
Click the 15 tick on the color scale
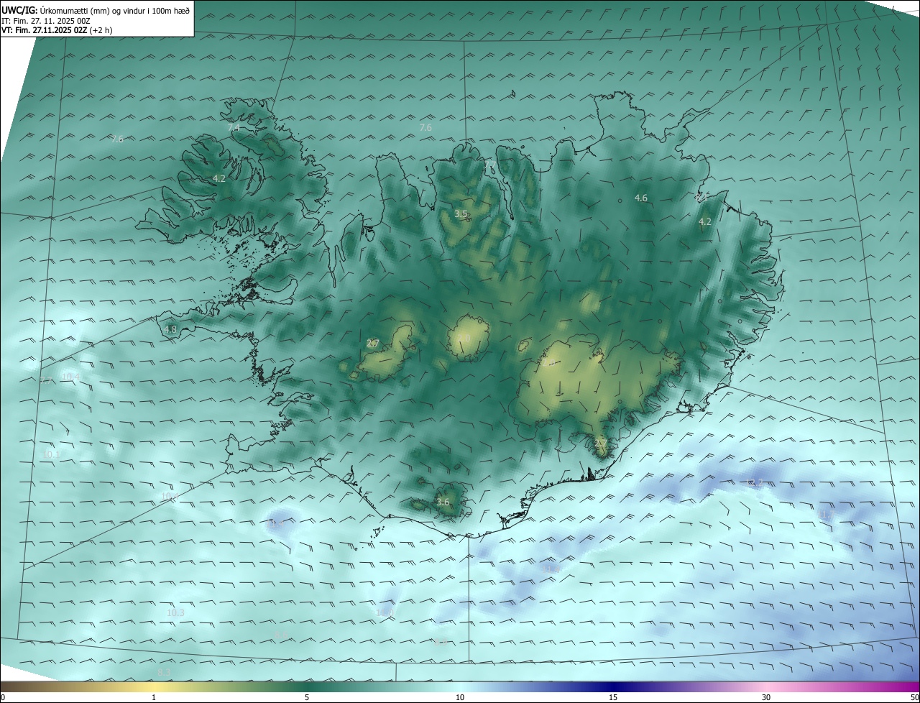pos(613,697)
